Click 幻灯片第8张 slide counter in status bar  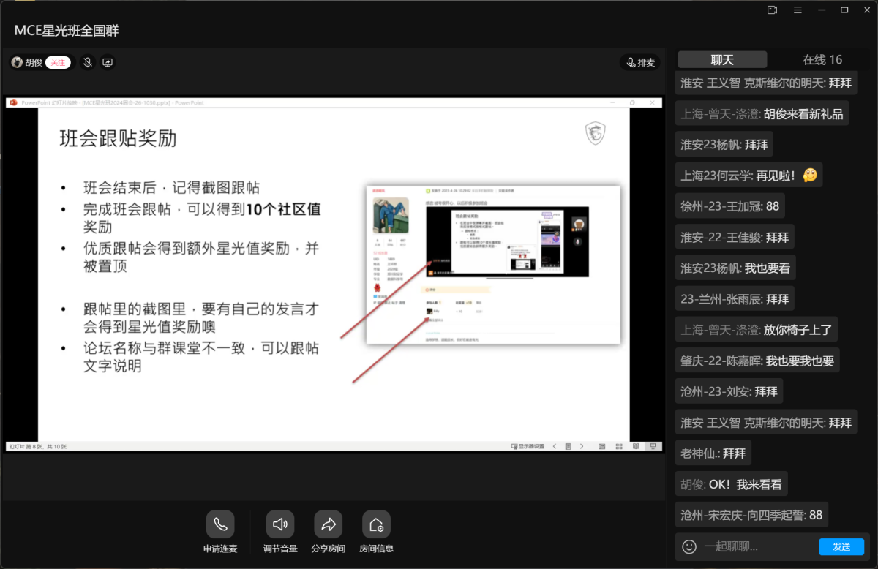click(37, 446)
